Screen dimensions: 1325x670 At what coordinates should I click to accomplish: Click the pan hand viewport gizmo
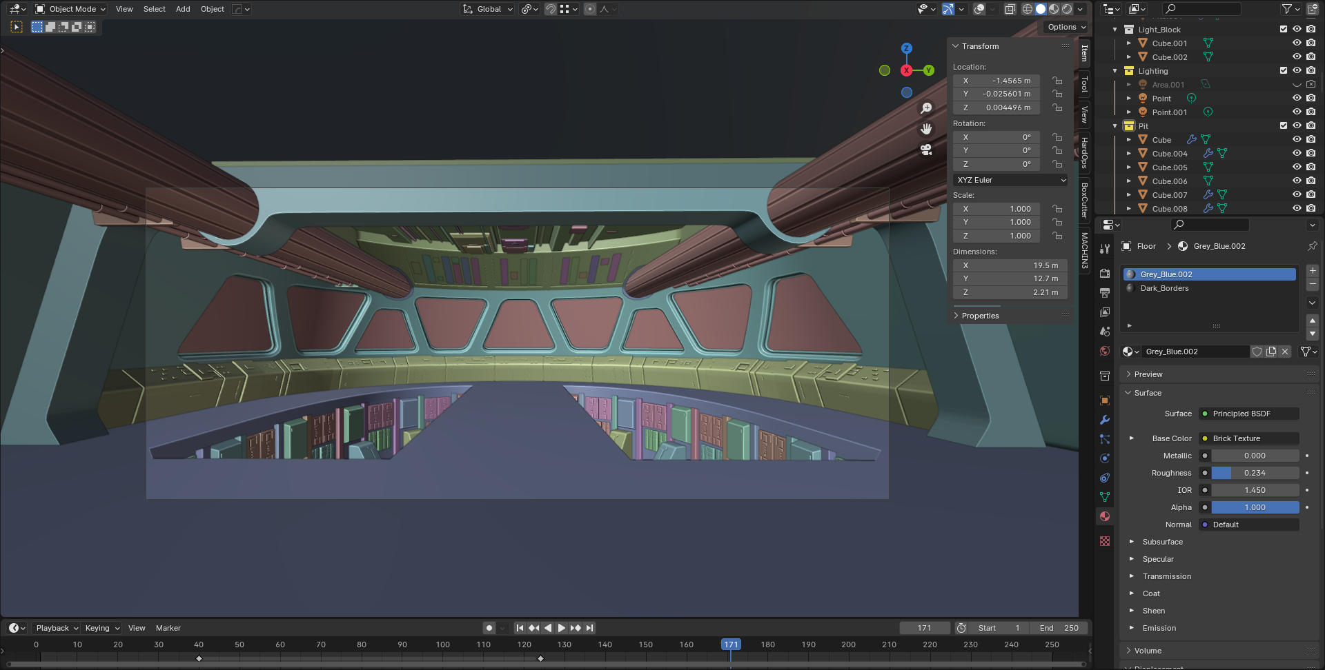click(926, 129)
